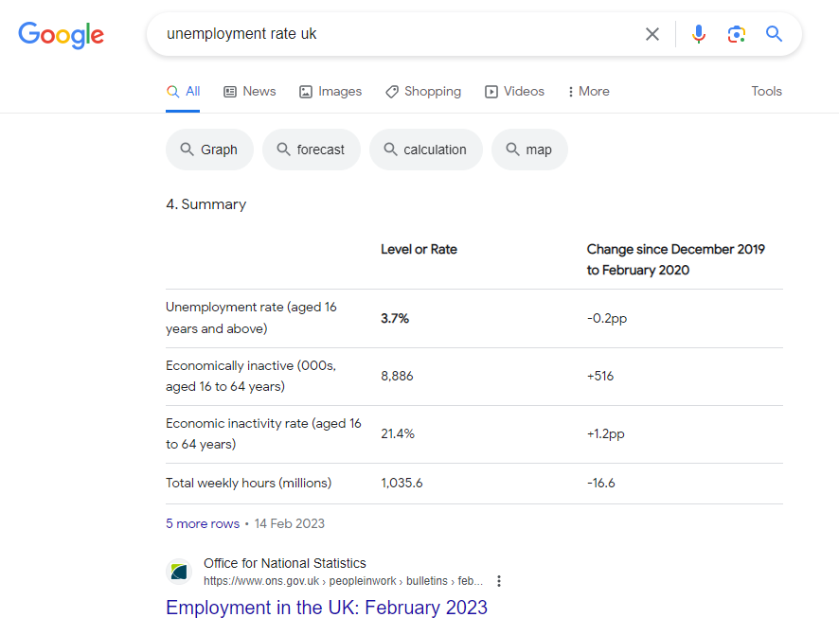Open Employment in the UK: February 2023 result

pyautogui.click(x=327, y=608)
